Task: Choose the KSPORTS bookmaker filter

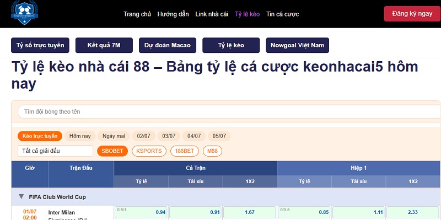Action: (149, 151)
